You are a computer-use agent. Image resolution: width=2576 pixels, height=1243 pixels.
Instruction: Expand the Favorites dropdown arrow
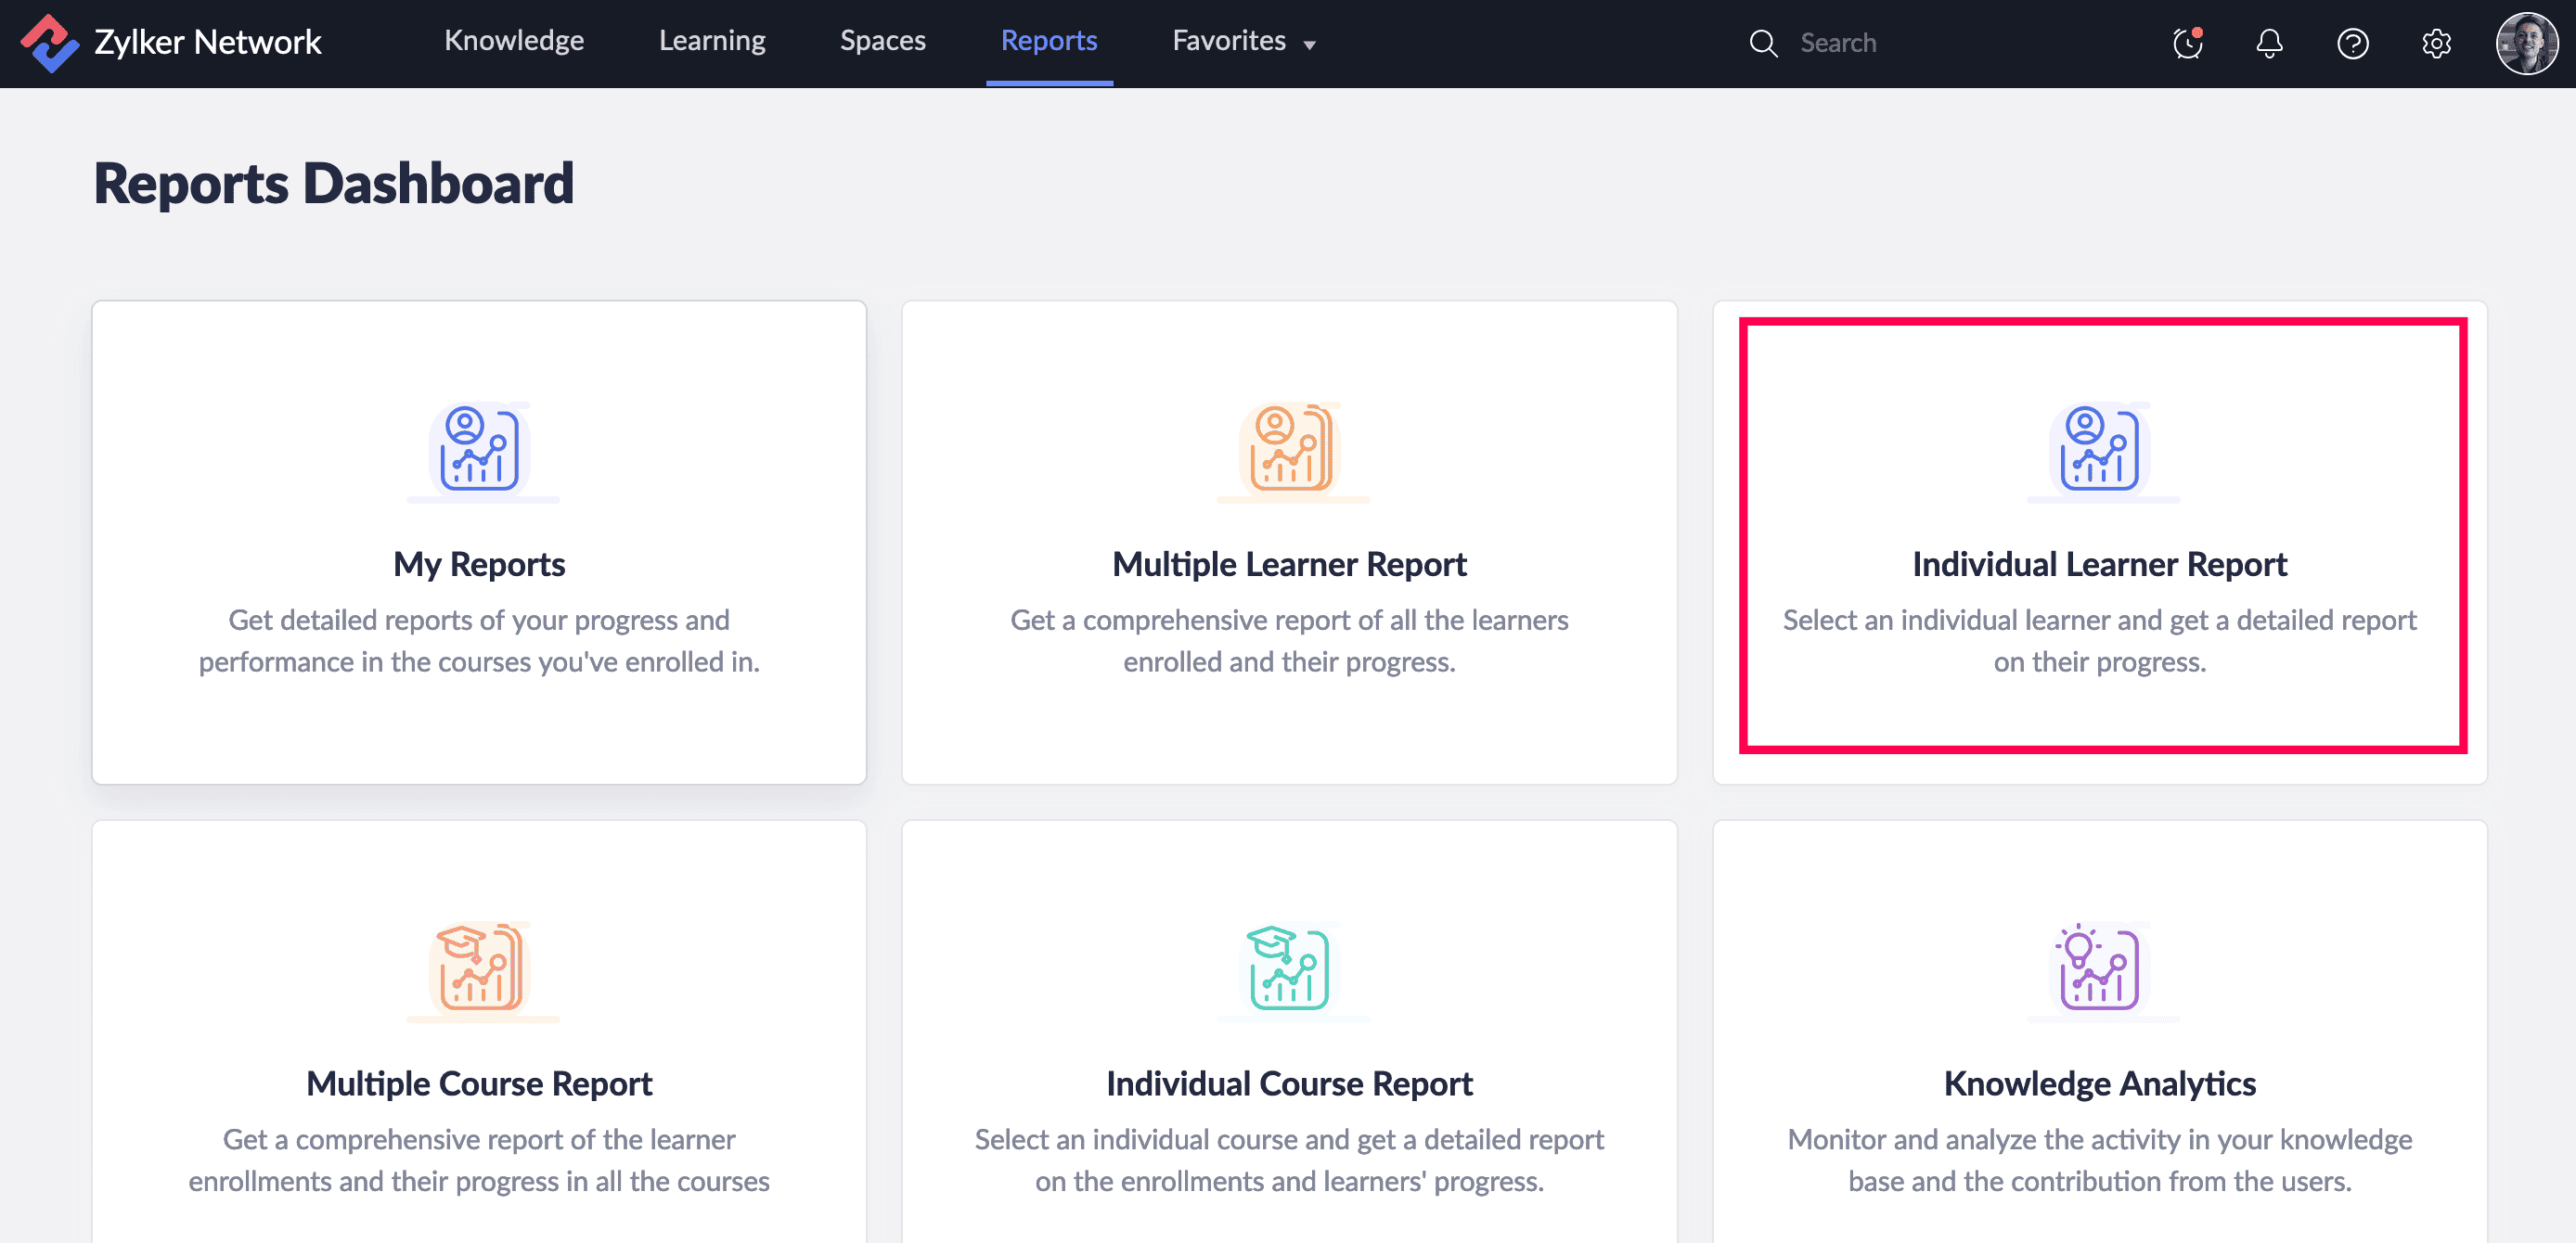pos(1309,44)
